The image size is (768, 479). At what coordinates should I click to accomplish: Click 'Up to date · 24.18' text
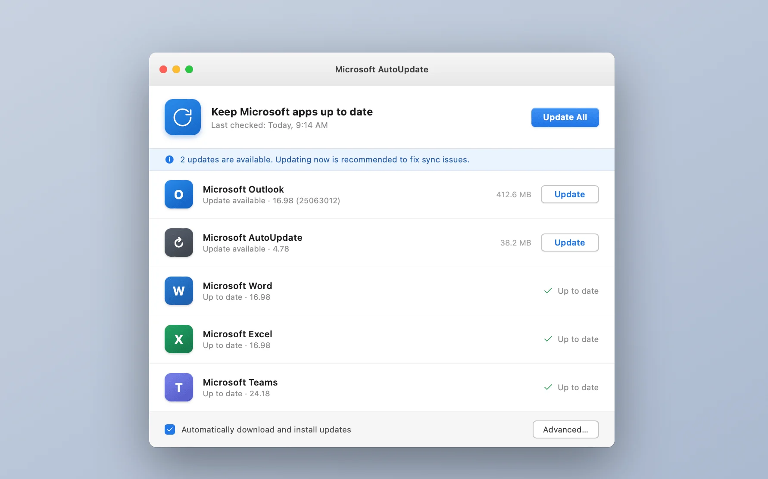[237, 394]
